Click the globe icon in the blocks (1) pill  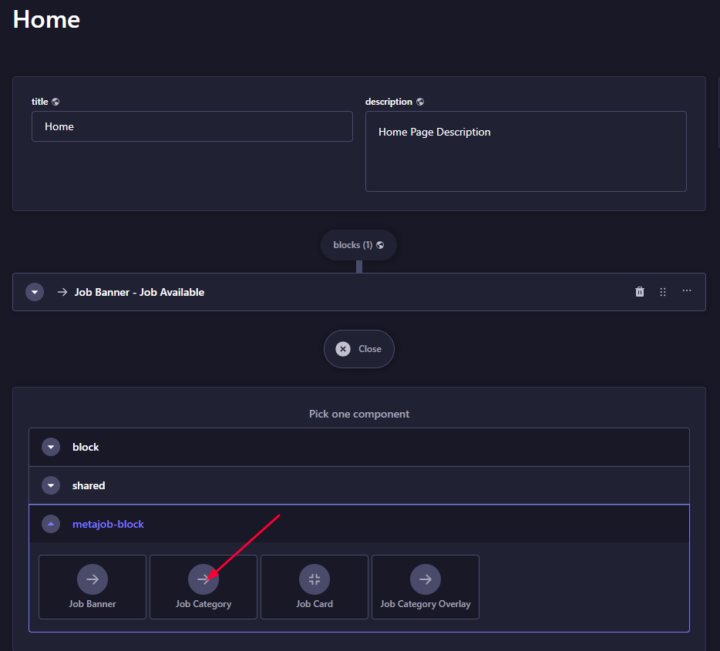tap(380, 245)
